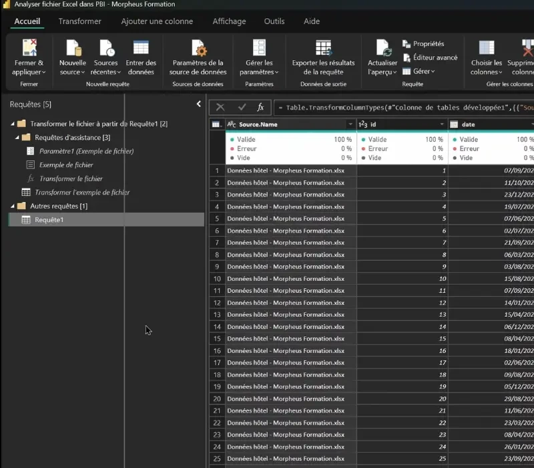Click the table corner menu icon
This screenshot has width=534, height=468.
[x=216, y=124]
